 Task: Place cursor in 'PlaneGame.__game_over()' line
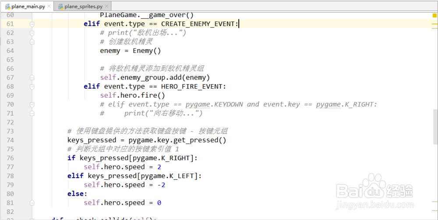pos(147,15)
